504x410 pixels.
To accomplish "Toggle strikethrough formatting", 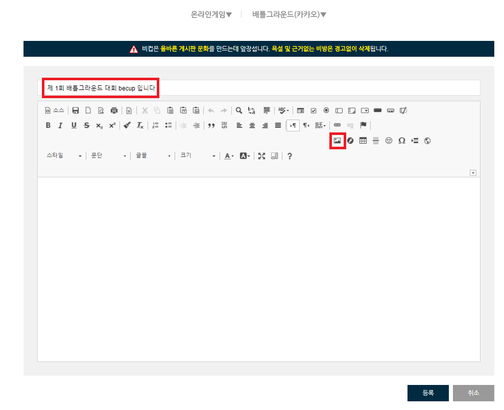I will click(x=86, y=125).
